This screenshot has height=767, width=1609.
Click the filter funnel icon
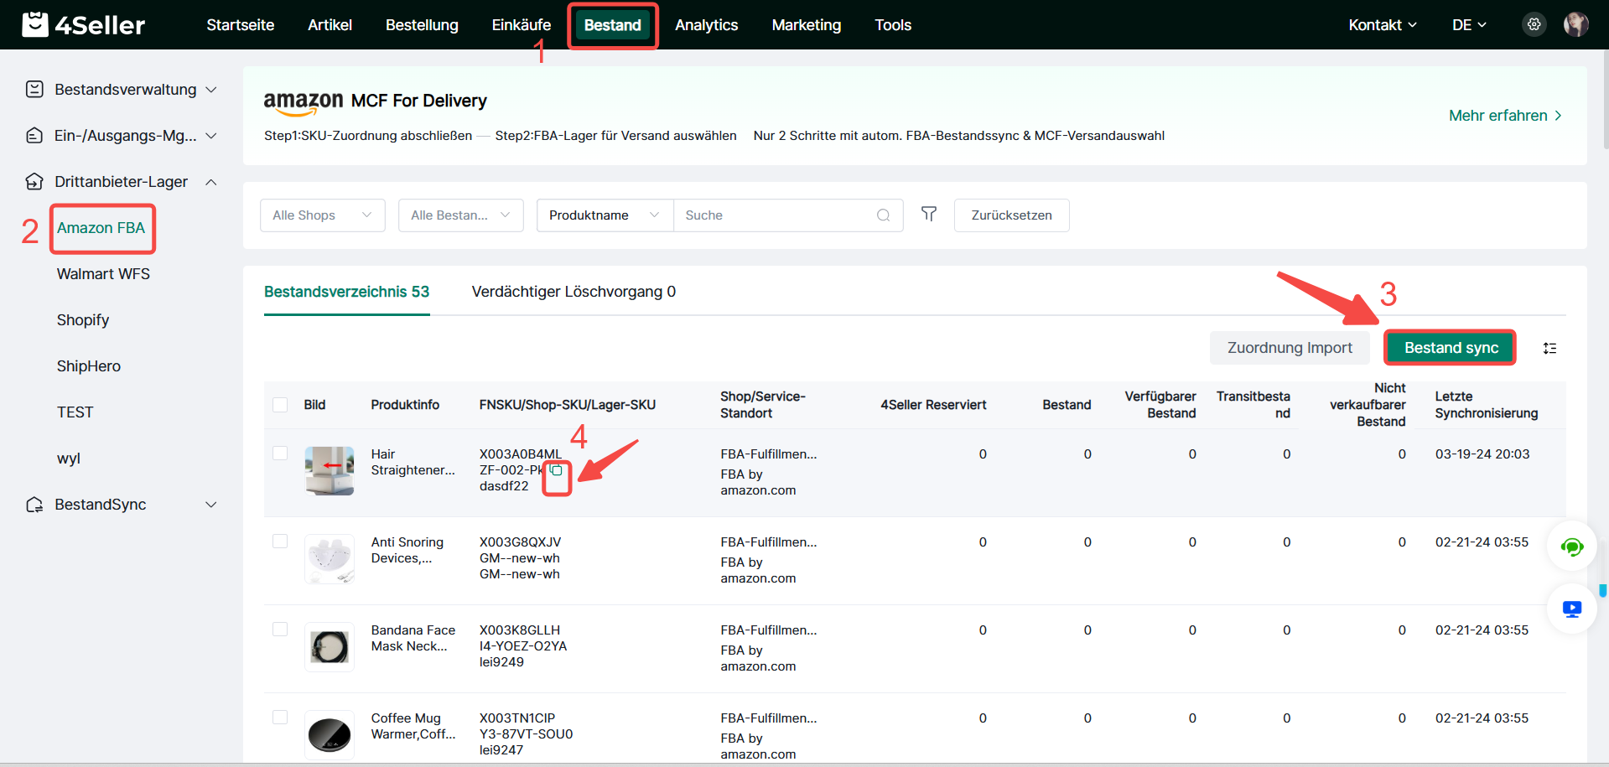coord(929,215)
